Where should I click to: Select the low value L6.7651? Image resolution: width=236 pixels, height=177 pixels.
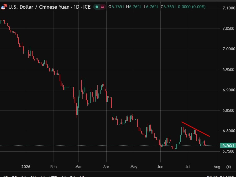tap(151, 7)
